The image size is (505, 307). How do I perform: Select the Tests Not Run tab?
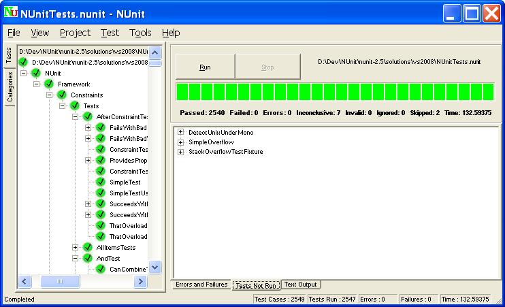click(257, 285)
